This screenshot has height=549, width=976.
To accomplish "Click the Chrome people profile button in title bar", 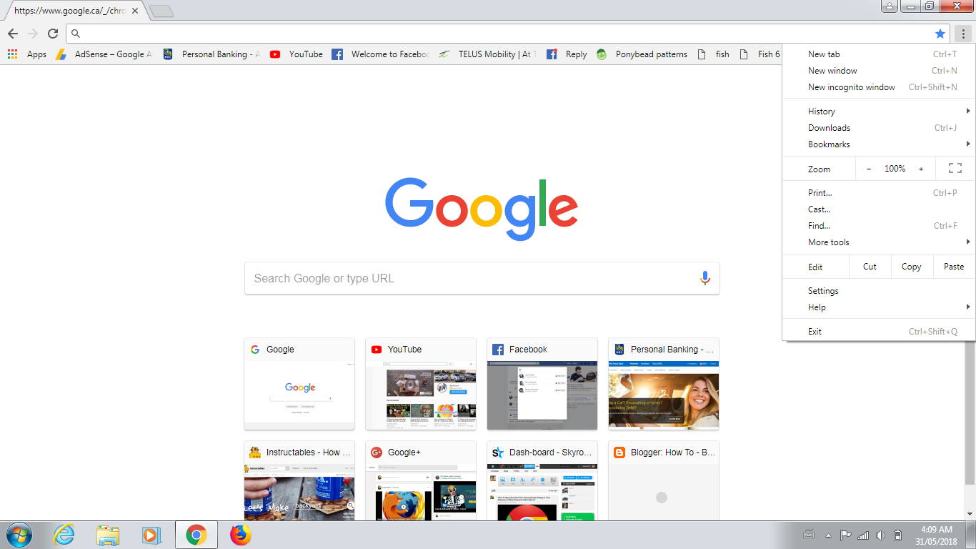I will [890, 6].
